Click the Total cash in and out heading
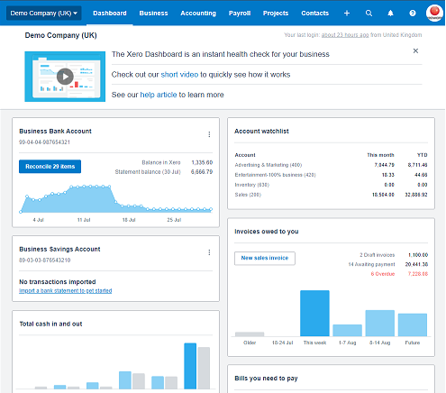This screenshot has width=446, height=393. [x=50, y=324]
